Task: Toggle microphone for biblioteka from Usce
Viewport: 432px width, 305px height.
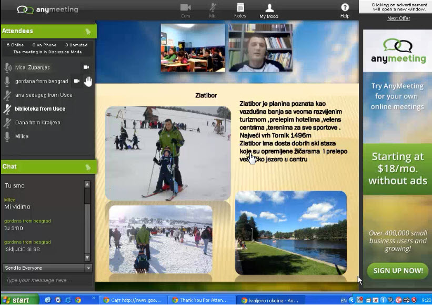Action: pos(7,109)
